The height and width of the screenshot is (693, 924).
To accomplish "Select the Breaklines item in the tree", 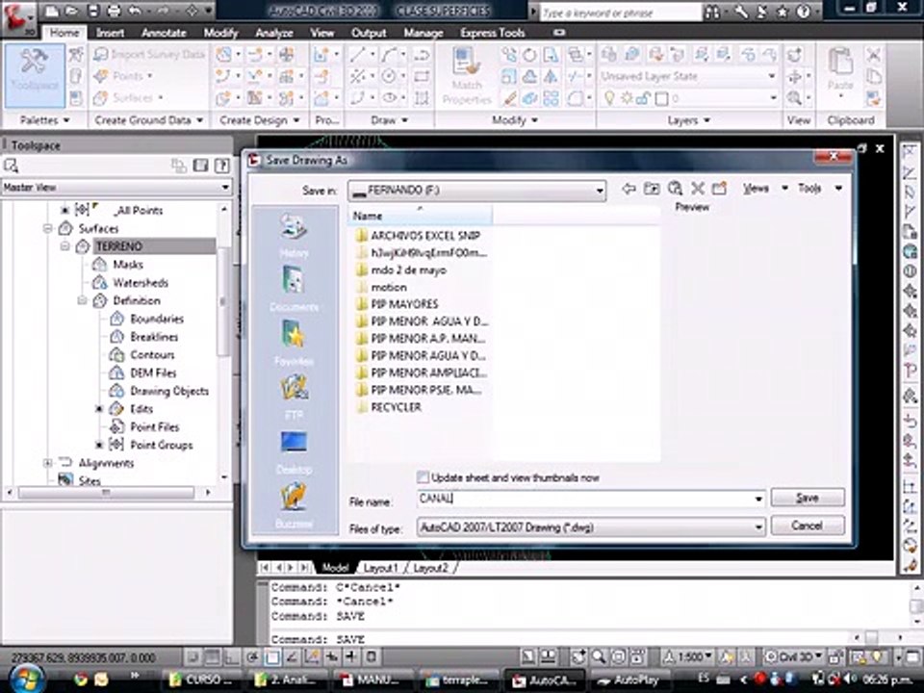I will 154,337.
